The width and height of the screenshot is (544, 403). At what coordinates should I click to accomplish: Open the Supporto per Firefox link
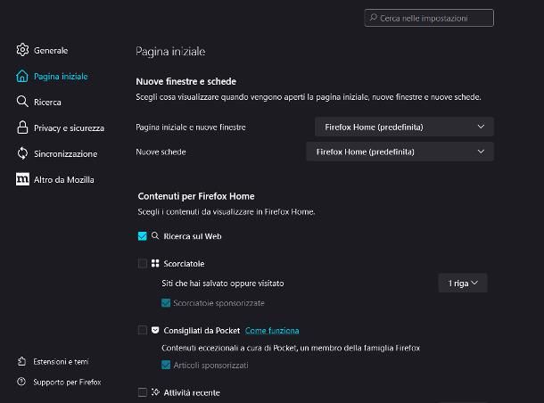tap(59, 382)
